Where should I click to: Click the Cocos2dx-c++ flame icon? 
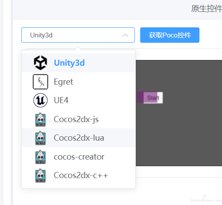pyautogui.click(x=40, y=175)
